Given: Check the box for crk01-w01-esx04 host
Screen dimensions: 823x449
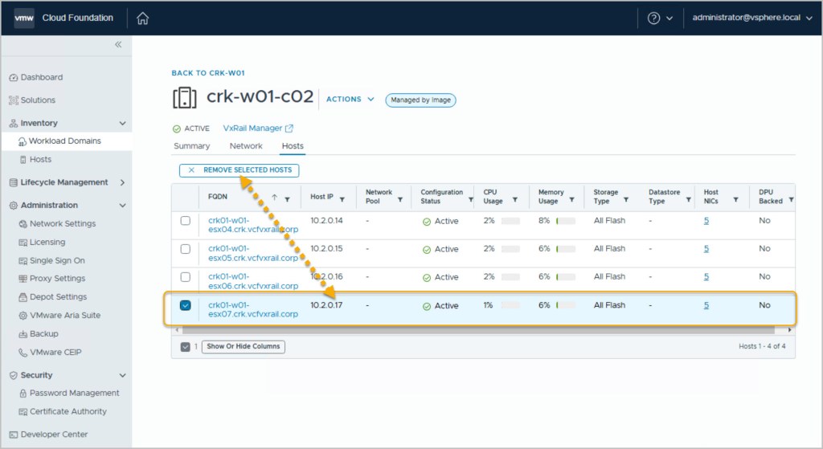Looking at the screenshot, I should pyautogui.click(x=186, y=221).
